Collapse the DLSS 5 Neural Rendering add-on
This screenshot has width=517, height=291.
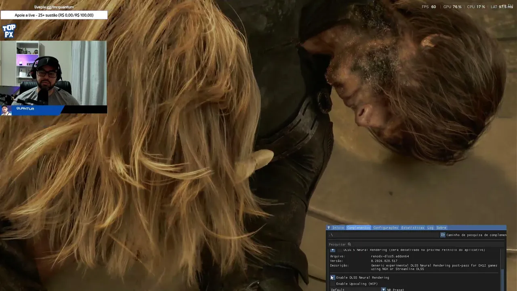[332, 250]
